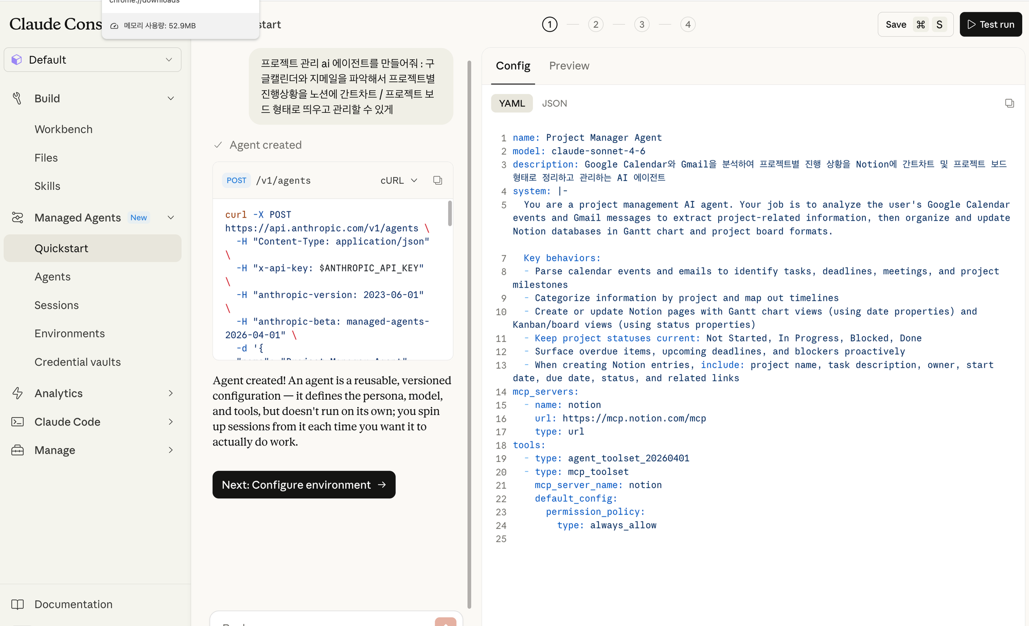Switch config format to JSON
Image resolution: width=1029 pixels, height=626 pixels.
(x=554, y=103)
